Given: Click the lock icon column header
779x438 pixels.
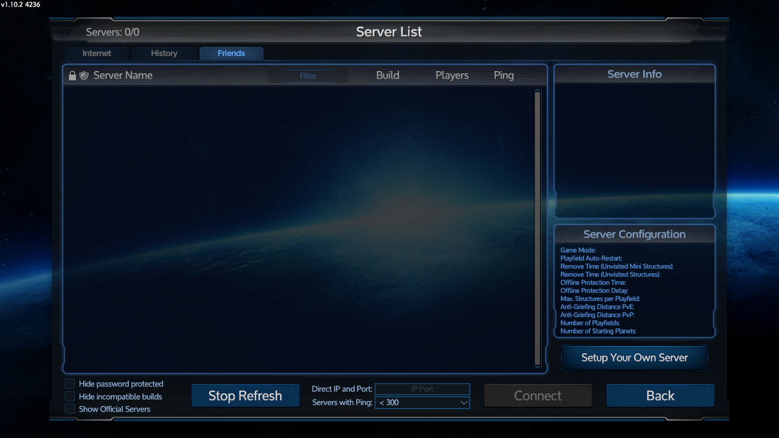Looking at the screenshot, I should (72, 76).
